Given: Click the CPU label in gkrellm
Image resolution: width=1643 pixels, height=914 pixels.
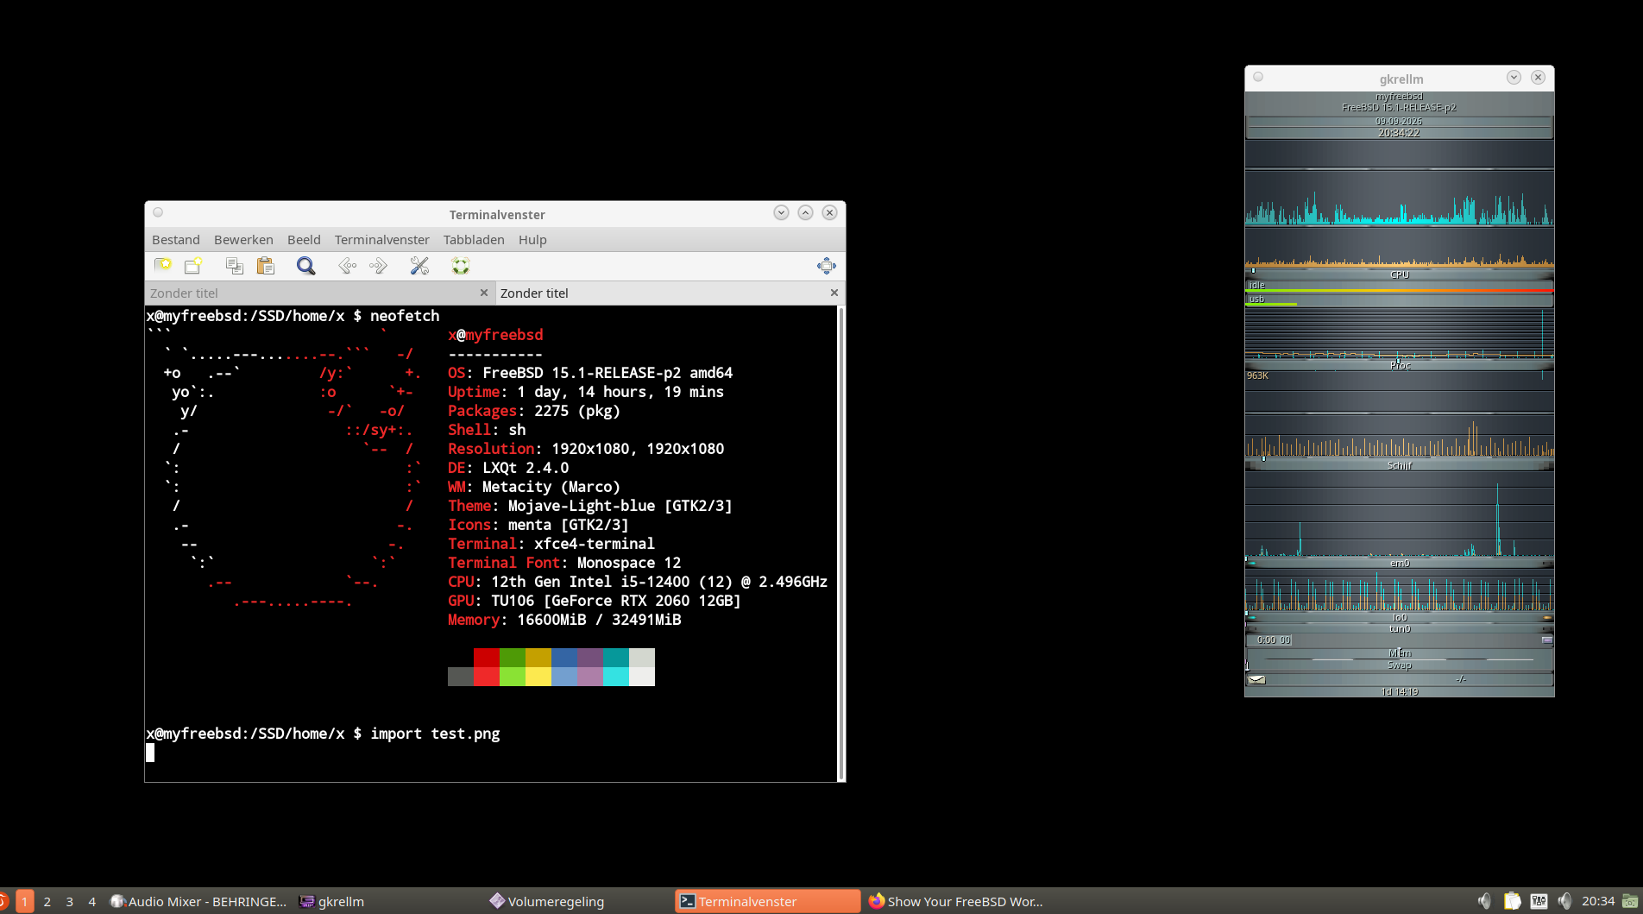Looking at the screenshot, I should click(x=1399, y=274).
